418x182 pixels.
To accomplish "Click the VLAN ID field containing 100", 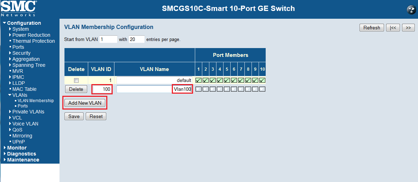I will click(x=102, y=89).
